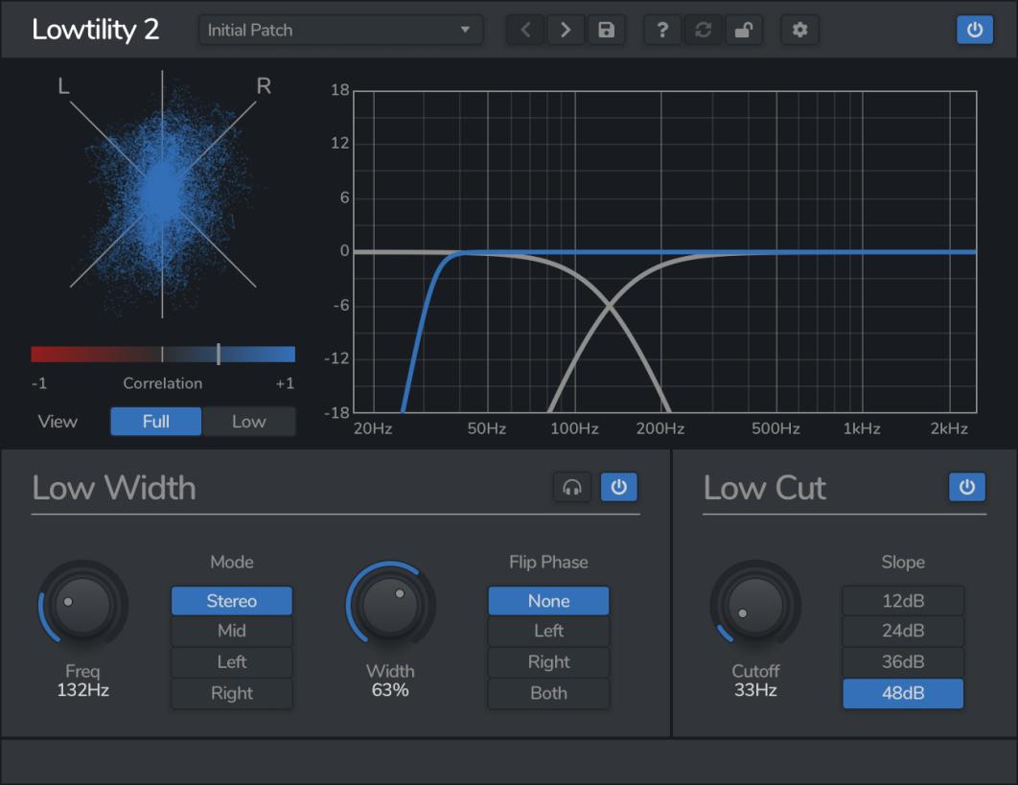
Task: Select Mid mode in Low Width
Action: (x=231, y=631)
